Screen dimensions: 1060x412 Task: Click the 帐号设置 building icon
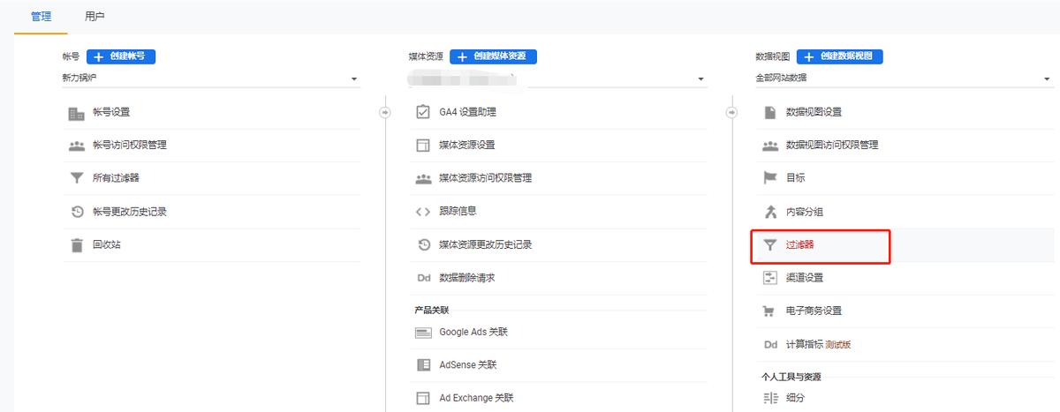coord(77,112)
